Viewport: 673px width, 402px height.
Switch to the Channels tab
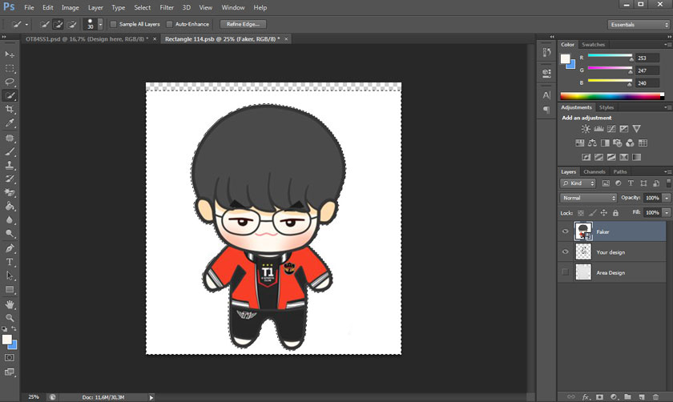click(594, 171)
